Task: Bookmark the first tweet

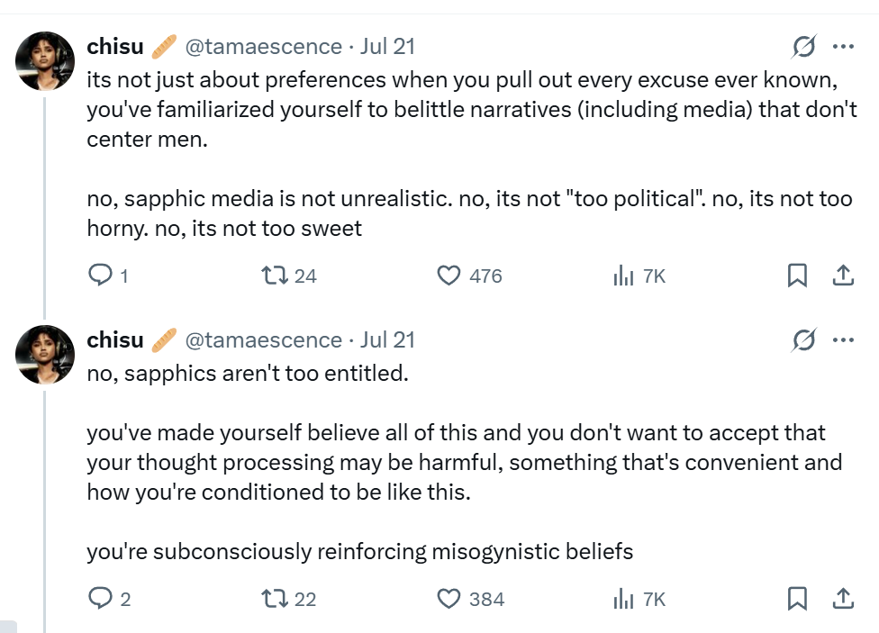Action: tap(797, 276)
